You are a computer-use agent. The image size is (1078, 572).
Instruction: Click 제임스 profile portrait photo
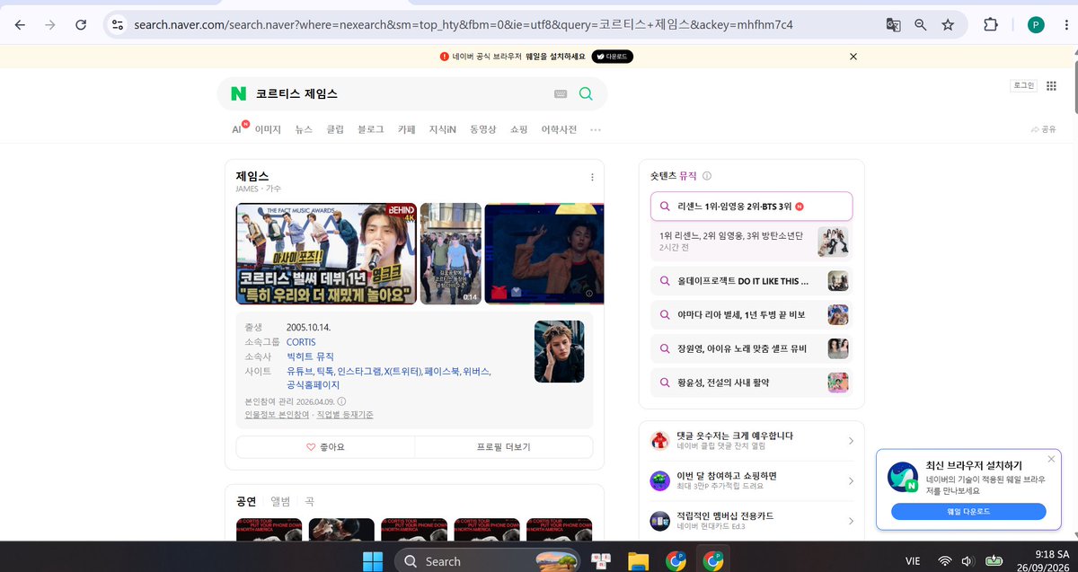559,351
